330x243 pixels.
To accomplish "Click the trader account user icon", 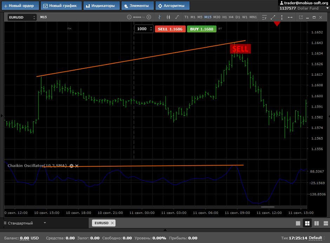I will [282, 3].
